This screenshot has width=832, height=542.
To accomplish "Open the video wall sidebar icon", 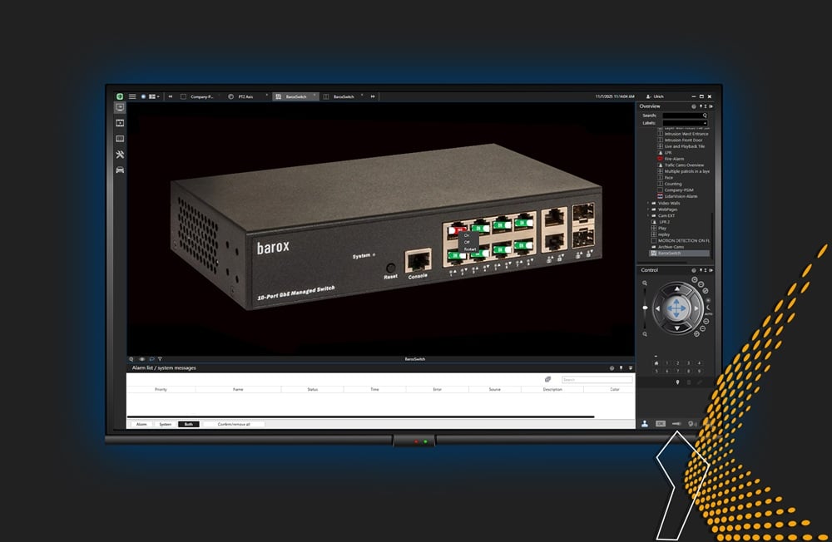I will (120, 139).
